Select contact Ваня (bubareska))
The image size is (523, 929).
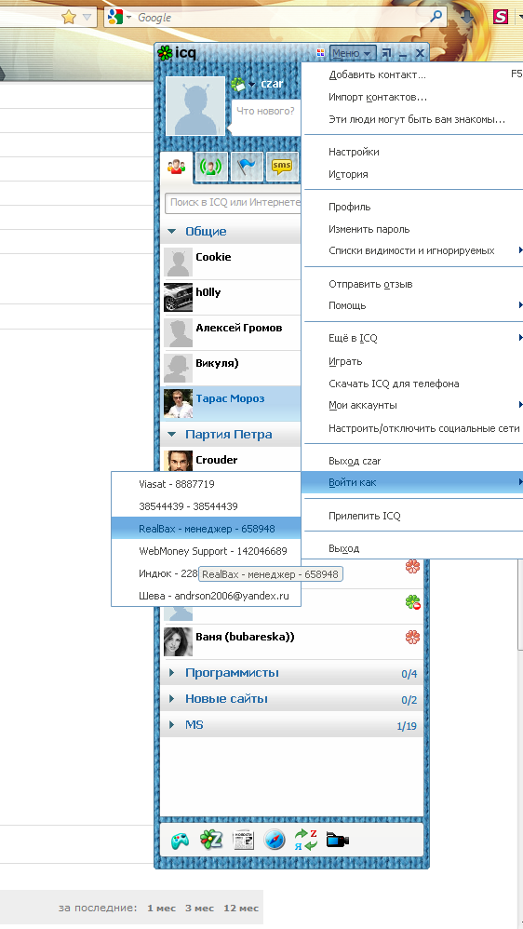tap(292, 641)
